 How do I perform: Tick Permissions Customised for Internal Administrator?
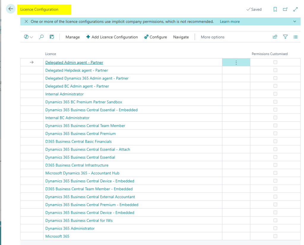275,94
